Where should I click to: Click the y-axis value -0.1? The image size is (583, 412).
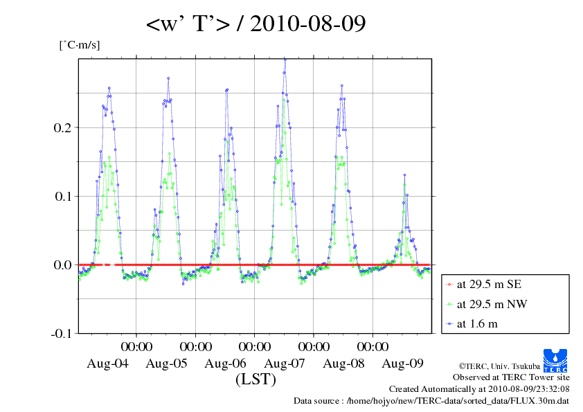pos(61,333)
